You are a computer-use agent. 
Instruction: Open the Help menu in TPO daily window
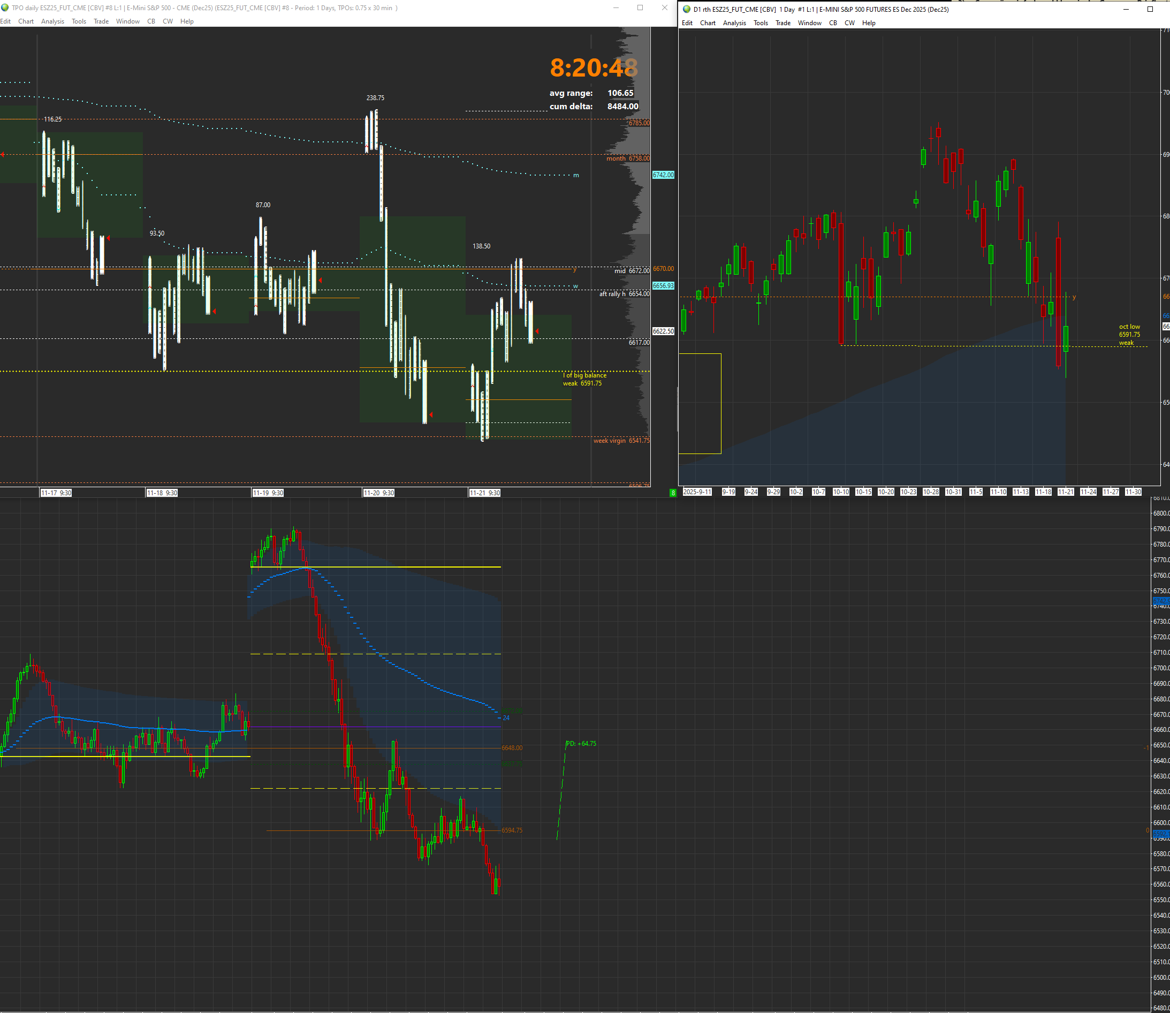tap(187, 21)
